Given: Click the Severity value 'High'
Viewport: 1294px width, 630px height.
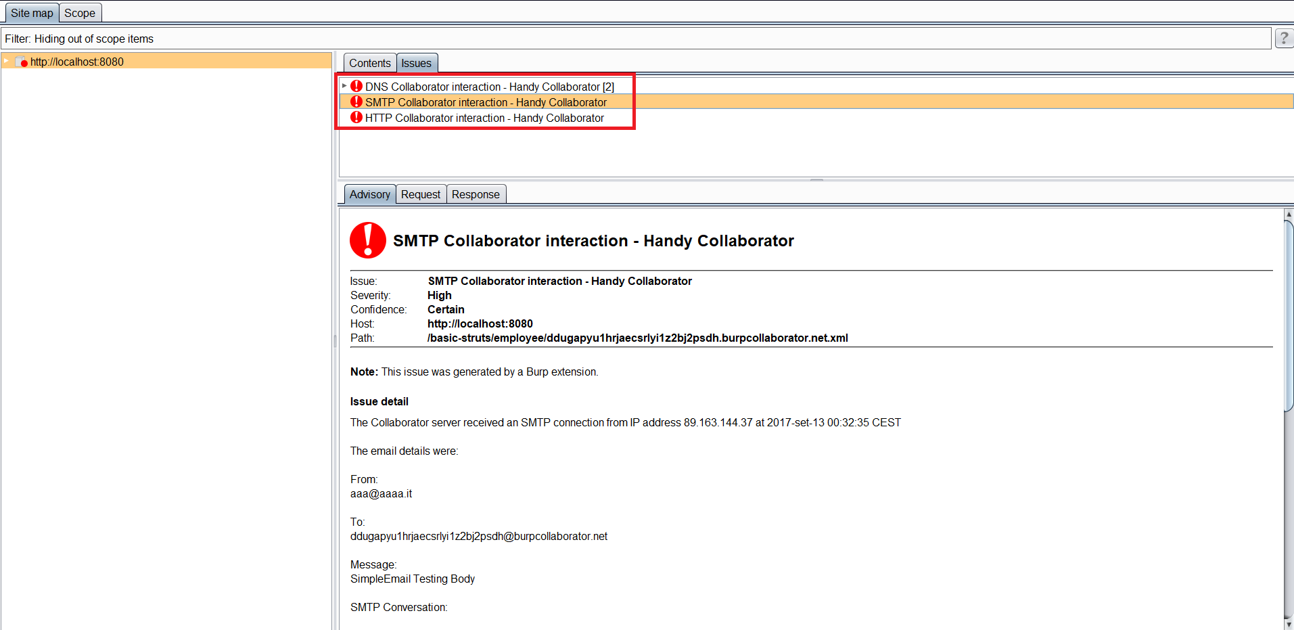Looking at the screenshot, I should pos(440,295).
